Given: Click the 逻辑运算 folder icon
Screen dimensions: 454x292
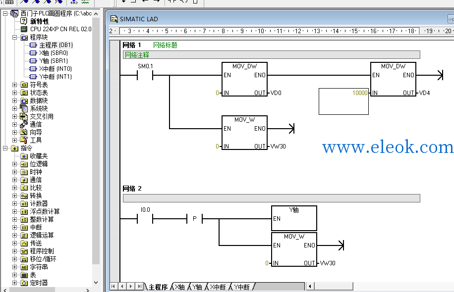Looking at the screenshot, I should [24, 236].
